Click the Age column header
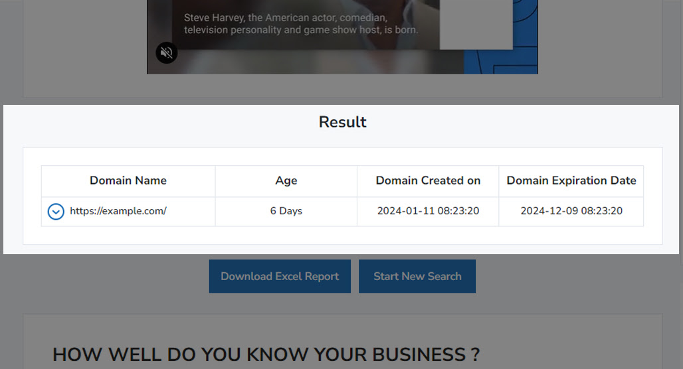The height and width of the screenshot is (369, 683). pyautogui.click(x=286, y=181)
